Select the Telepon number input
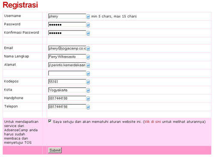 point(67,107)
